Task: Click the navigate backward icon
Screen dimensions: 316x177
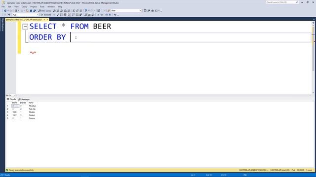Action: (x=5, y=11)
